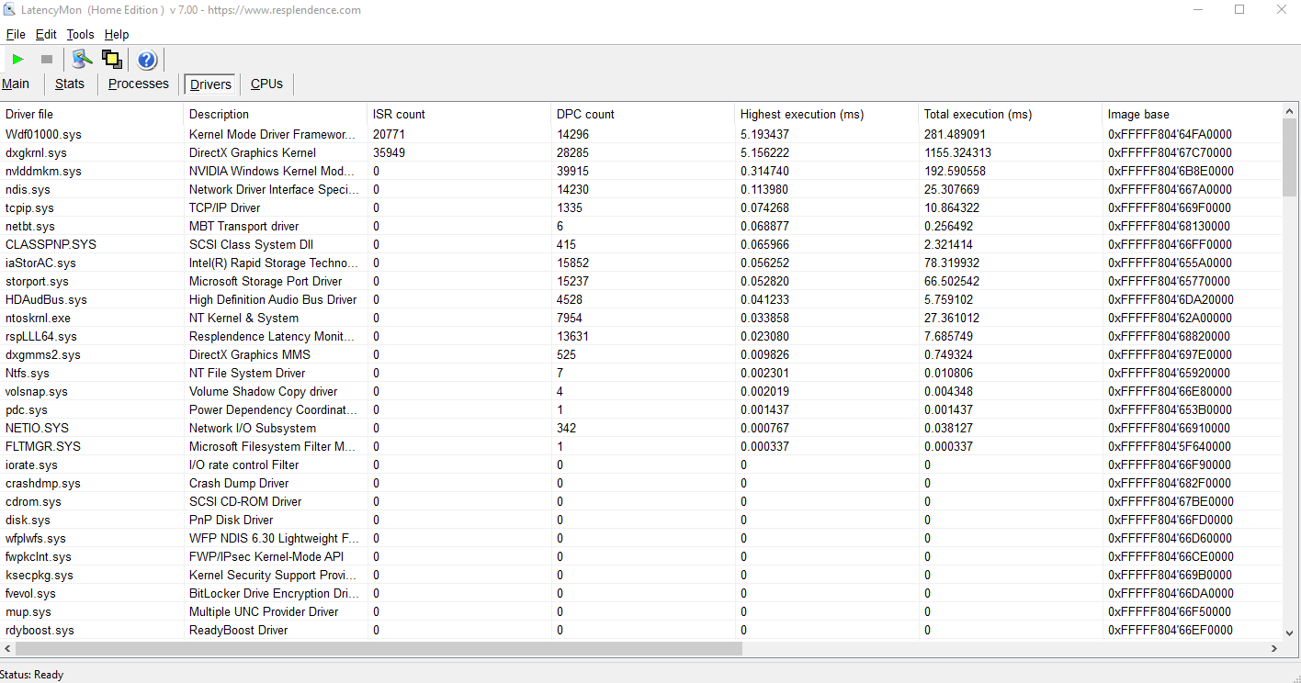Select the cdrom.sys driver row
The image size is (1301, 683).
(640, 501)
